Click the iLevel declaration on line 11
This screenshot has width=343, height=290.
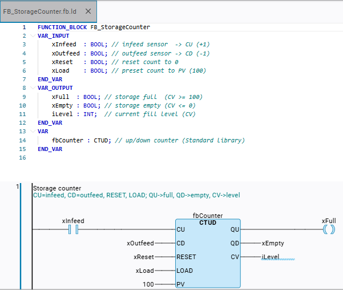click(62, 114)
